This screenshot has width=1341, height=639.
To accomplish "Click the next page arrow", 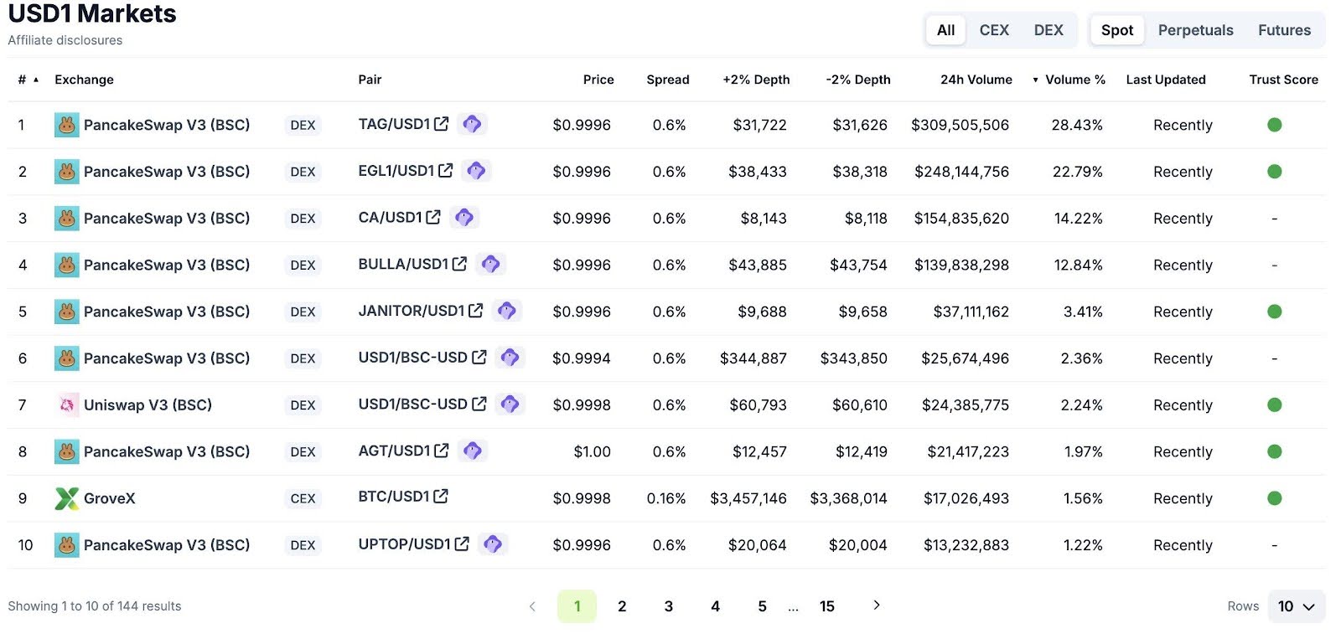I will click(877, 605).
